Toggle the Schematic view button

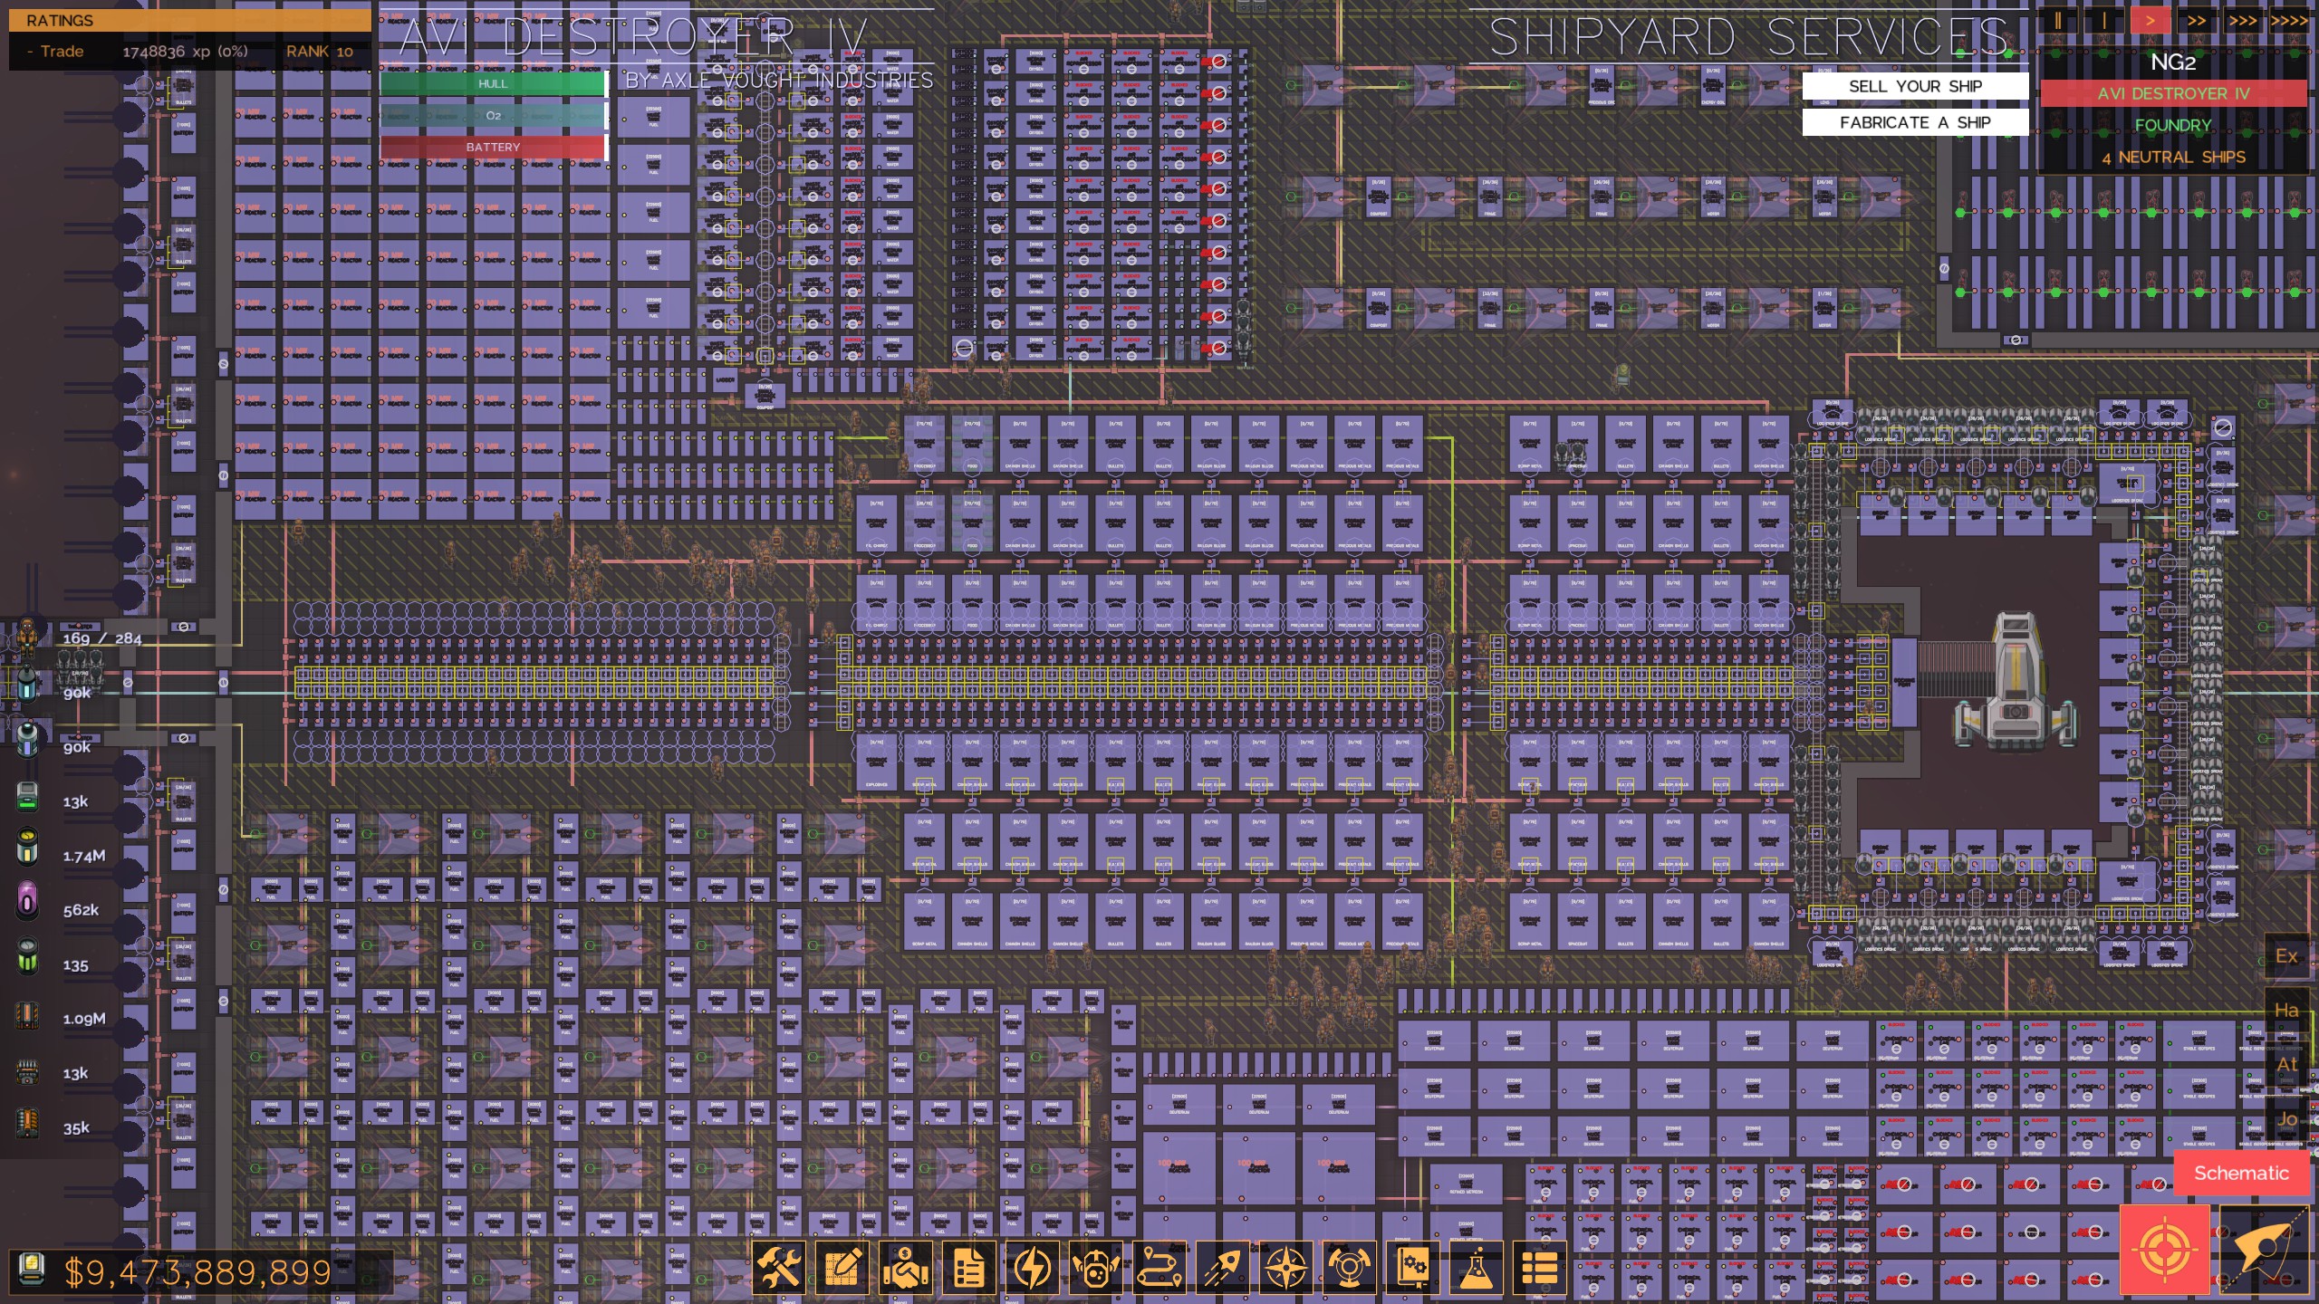point(2240,1173)
